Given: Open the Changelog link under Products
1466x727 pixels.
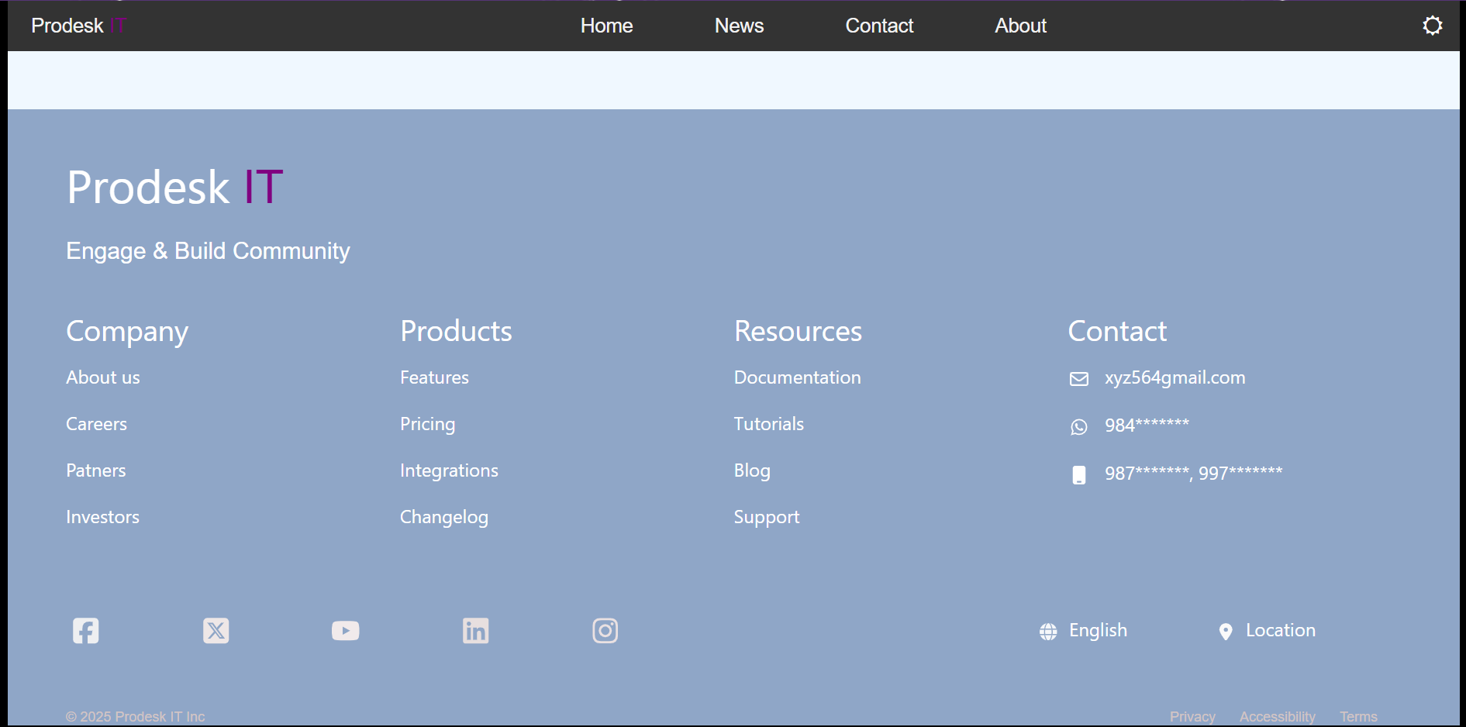Looking at the screenshot, I should (443, 517).
